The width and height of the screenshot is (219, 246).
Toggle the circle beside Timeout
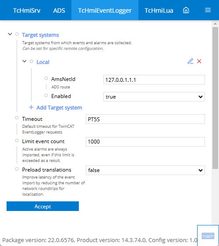[17, 118]
